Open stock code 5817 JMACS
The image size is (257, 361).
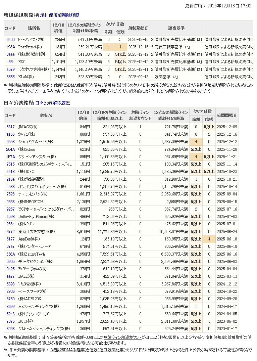click(x=10, y=127)
